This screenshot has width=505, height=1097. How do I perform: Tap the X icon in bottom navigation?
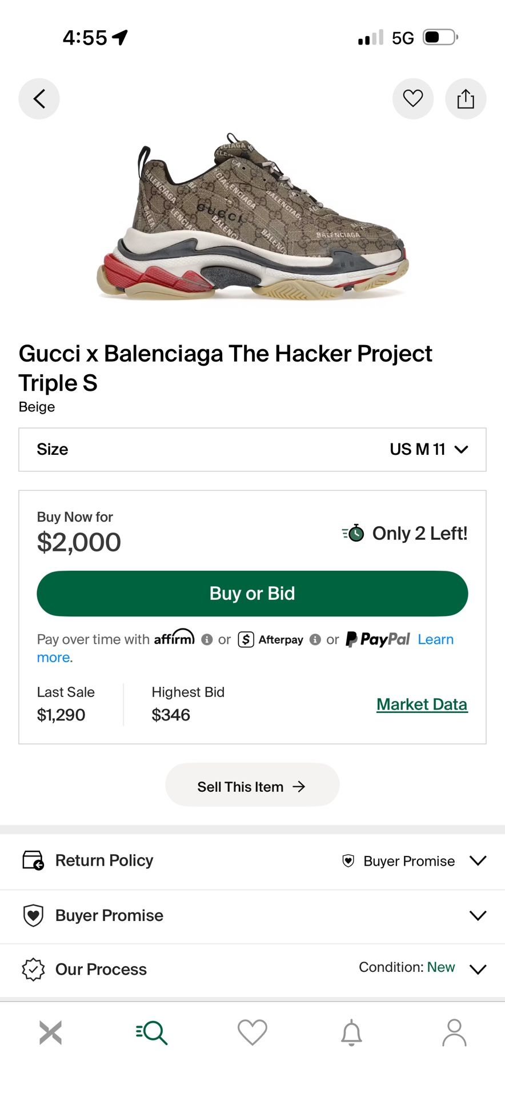point(50,1032)
